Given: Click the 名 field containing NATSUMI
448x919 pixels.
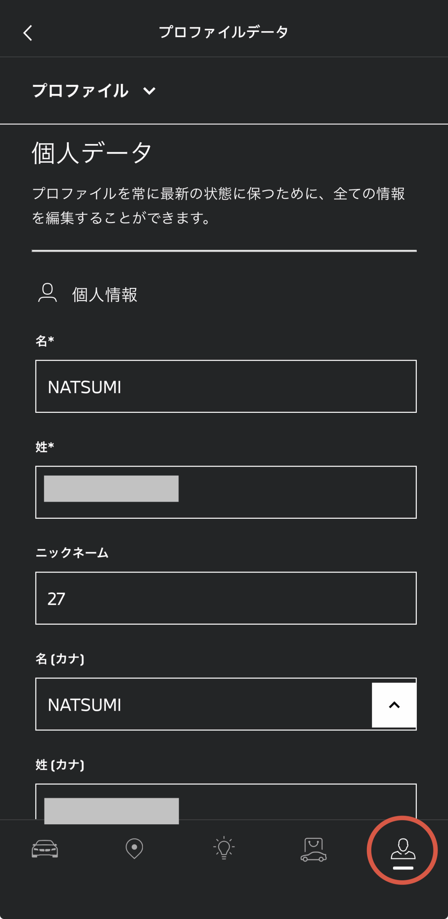Looking at the screenshot, I should (x=225, y=386).
